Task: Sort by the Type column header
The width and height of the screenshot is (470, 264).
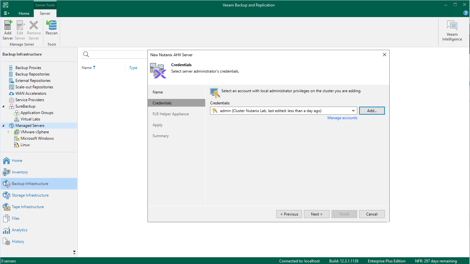Action: pyautogui.click(x=133, y=68)
